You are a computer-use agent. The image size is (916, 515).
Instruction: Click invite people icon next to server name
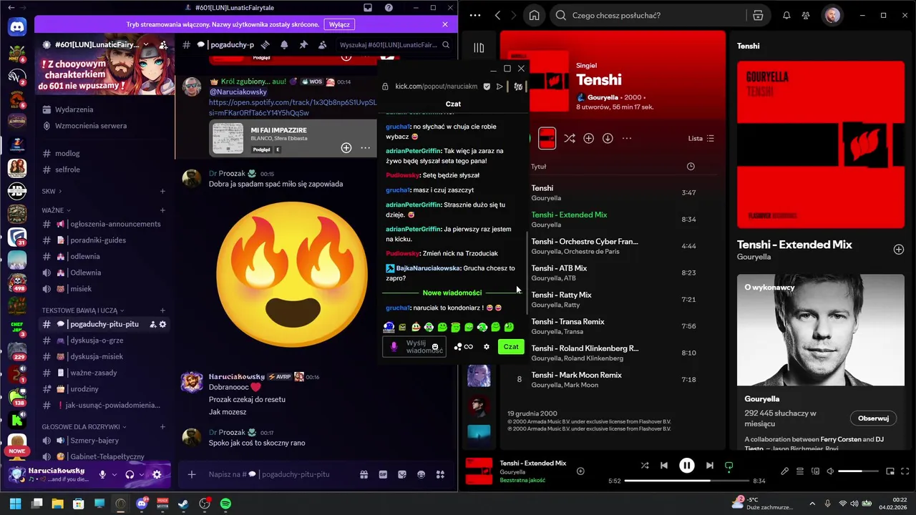click(163, 44)
